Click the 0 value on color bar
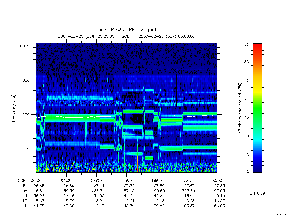This screenshot has height=216, width=289. tap(248, 172)
